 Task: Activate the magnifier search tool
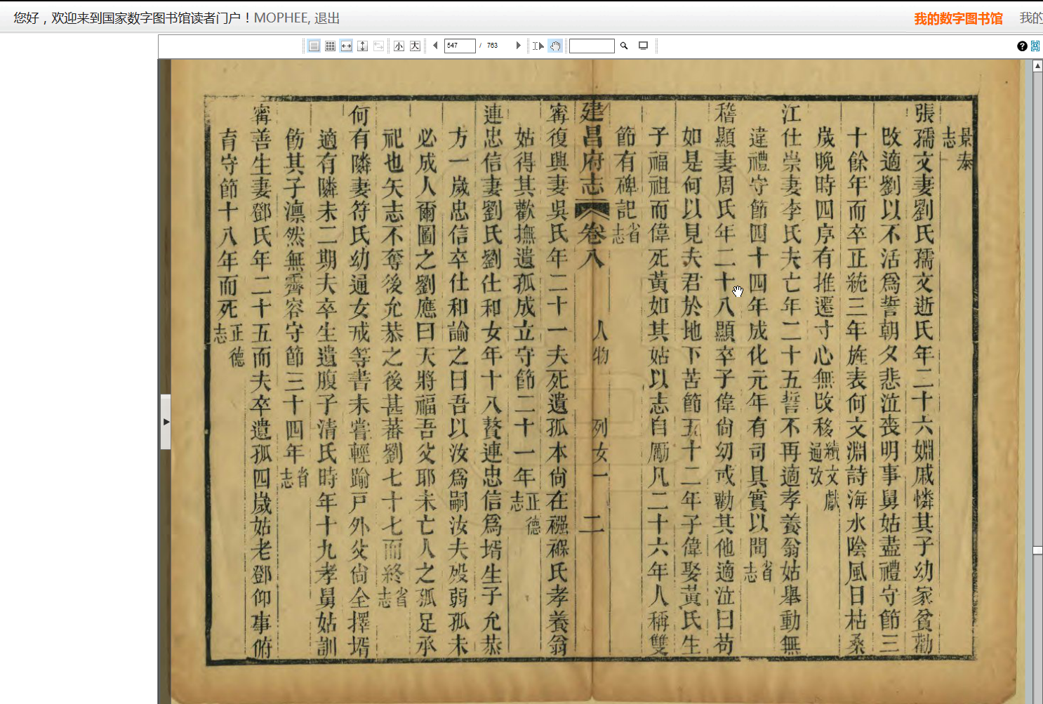point(623,46)
